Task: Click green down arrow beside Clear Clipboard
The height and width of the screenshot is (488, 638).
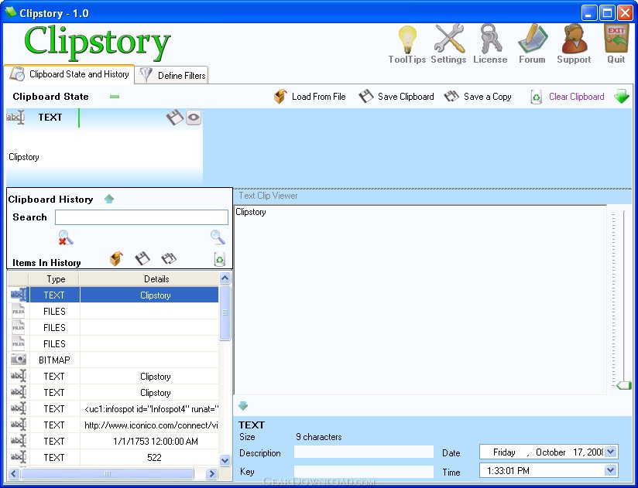Action: pos(622,97)
